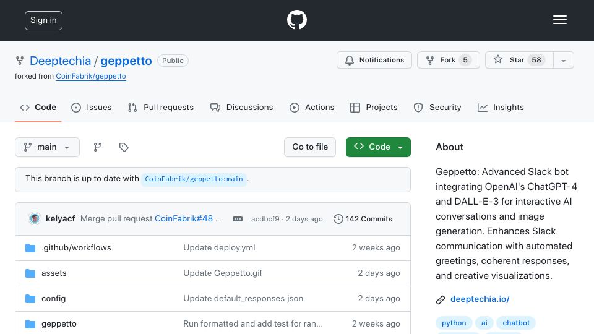Click the python topic tag
594x334 pixels.
coord(454,323)
